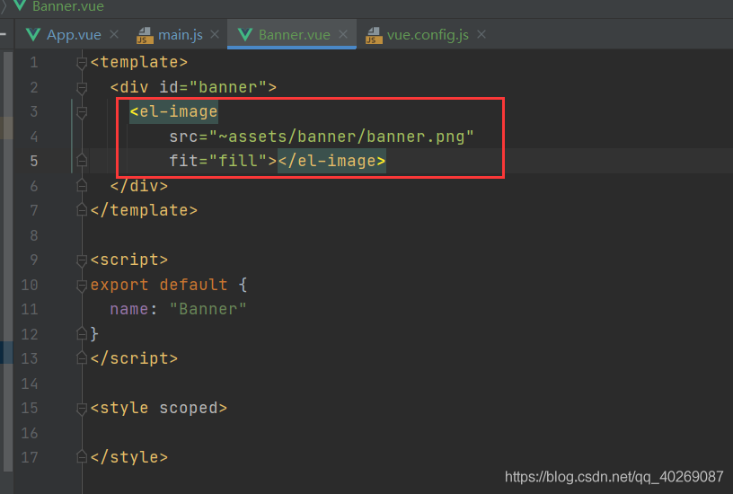Select the Banner.vue editor tab
The height and width of the screenshot is (494, 733).
tap(294, 35)
